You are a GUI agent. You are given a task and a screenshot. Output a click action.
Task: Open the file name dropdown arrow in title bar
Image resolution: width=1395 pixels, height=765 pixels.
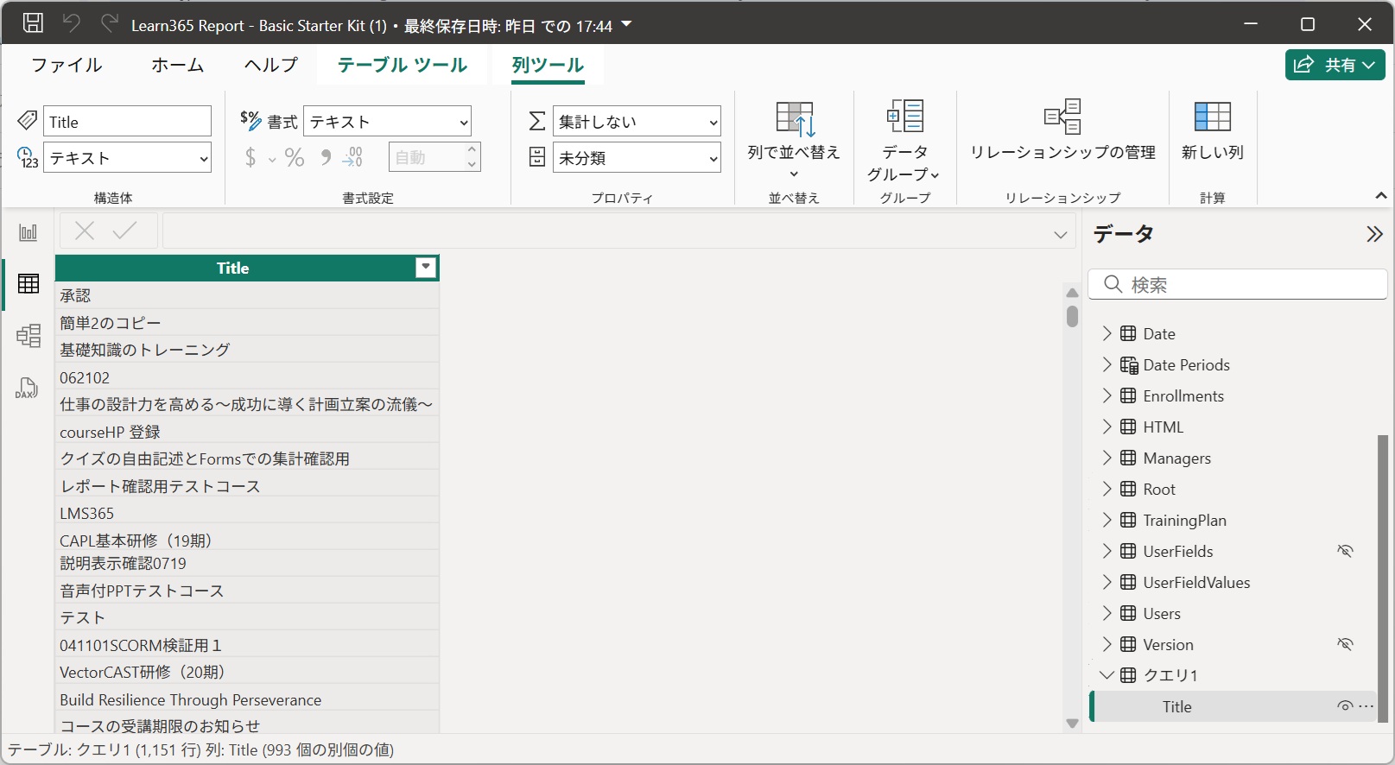tap(626, 24)
